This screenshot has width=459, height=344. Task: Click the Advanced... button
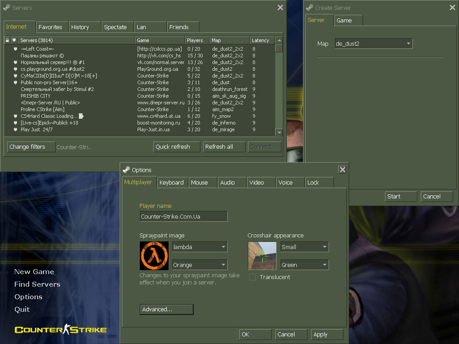(x=166, y=310)
